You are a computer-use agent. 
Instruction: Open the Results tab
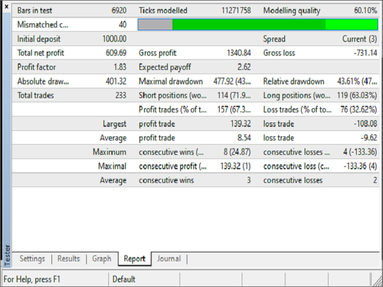69,259
